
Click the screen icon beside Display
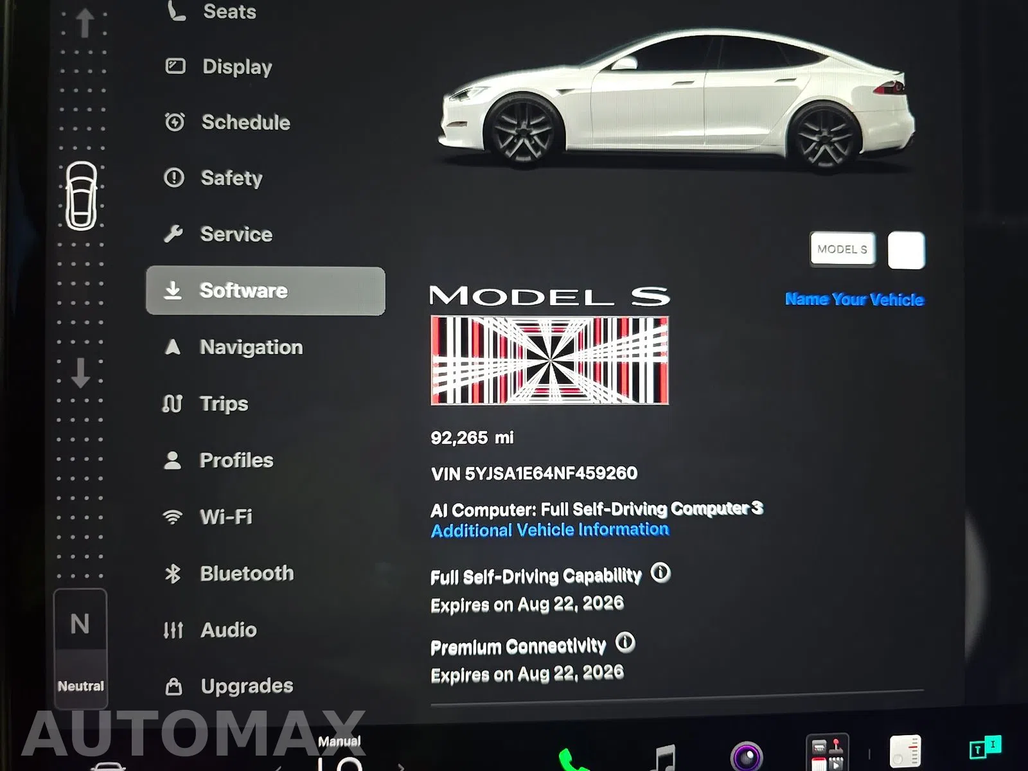[x=175, y=66]
